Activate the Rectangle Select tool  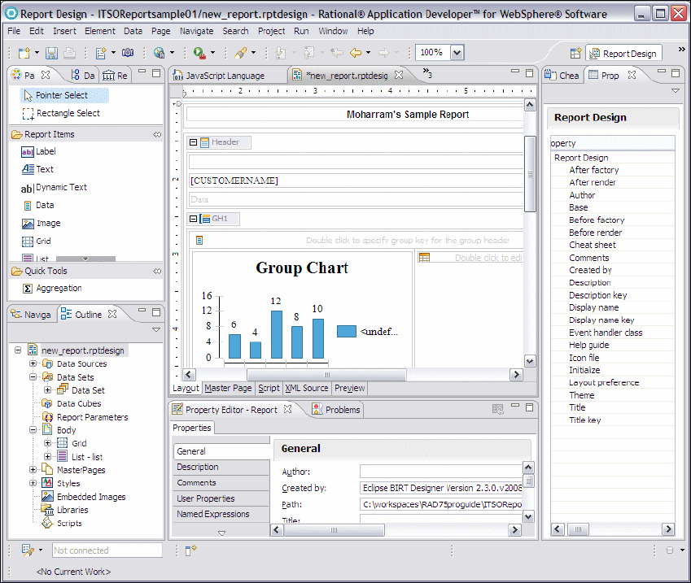click(x=67, y=113)
